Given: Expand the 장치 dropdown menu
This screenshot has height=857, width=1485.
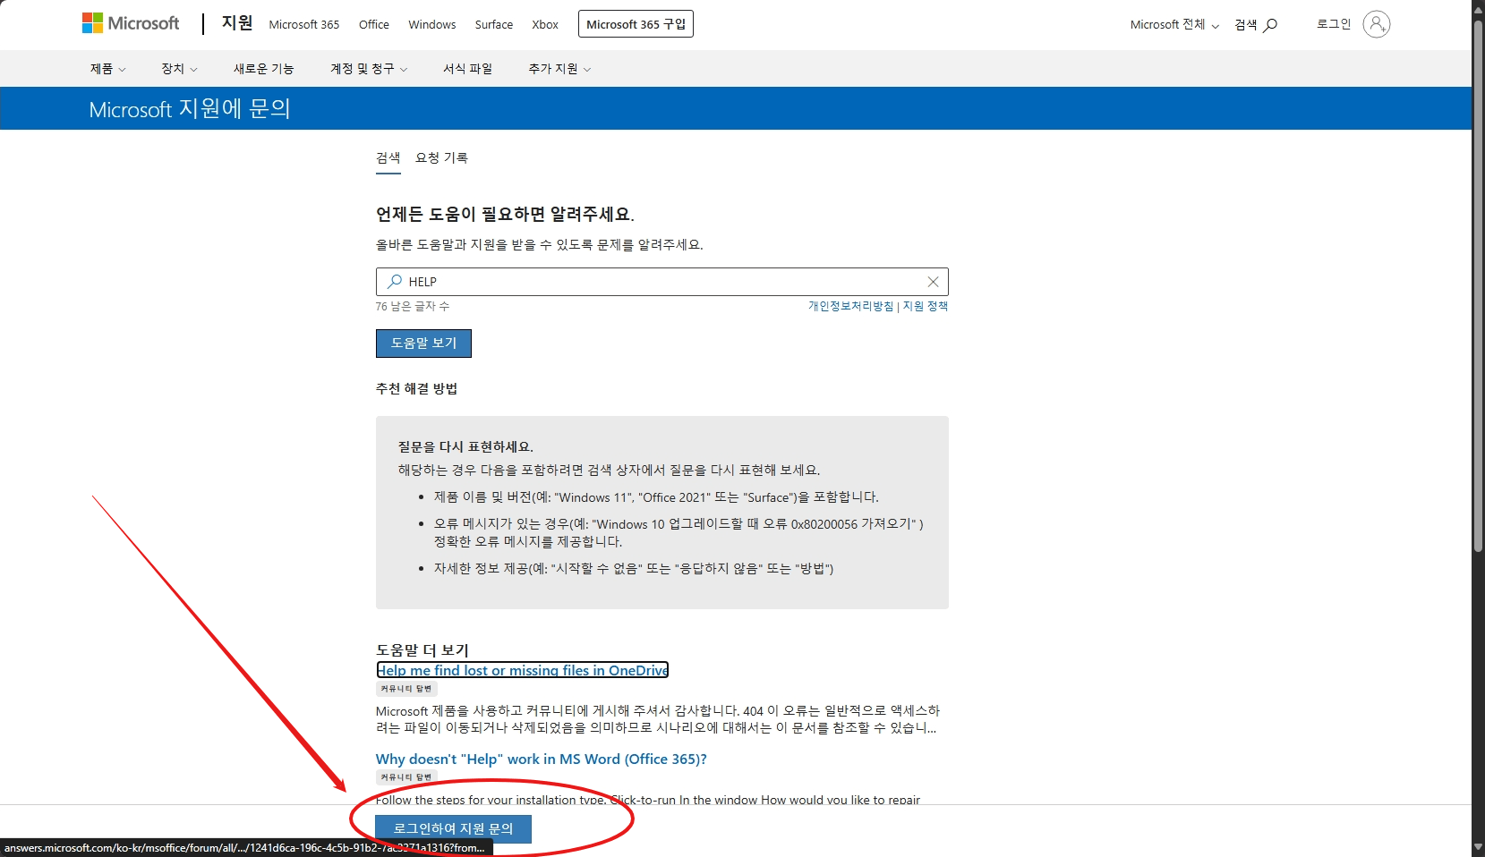Looking at the screenshot, I should [x=179, y=69].
